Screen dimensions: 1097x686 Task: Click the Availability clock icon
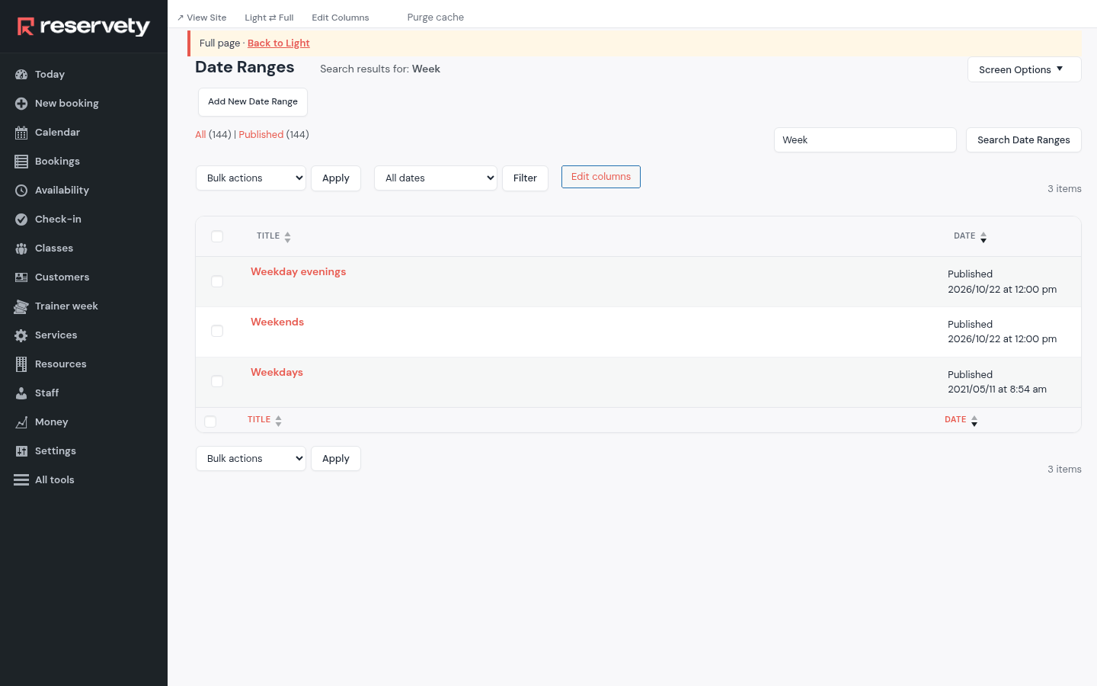21,191
